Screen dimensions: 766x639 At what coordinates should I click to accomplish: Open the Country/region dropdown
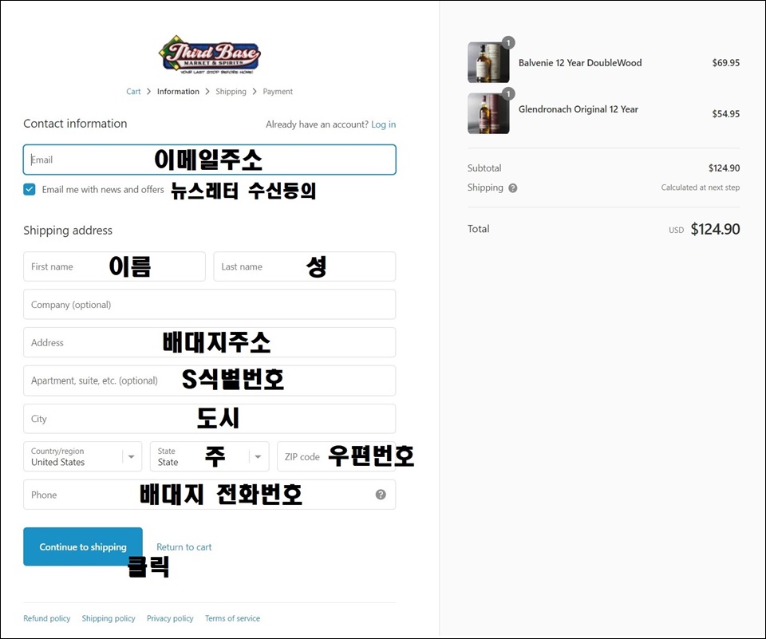tap(82, 457)
